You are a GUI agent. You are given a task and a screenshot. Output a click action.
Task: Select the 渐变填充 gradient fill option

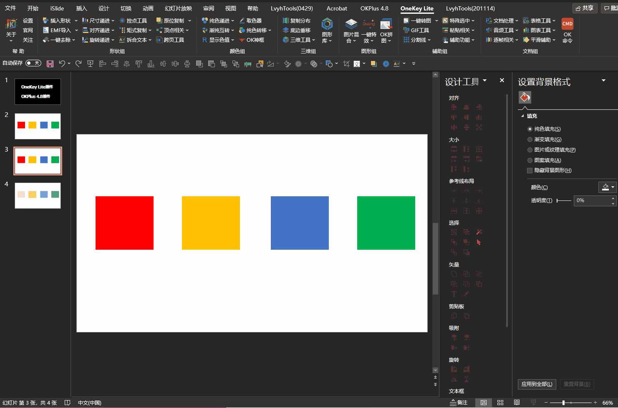point(530,139)
